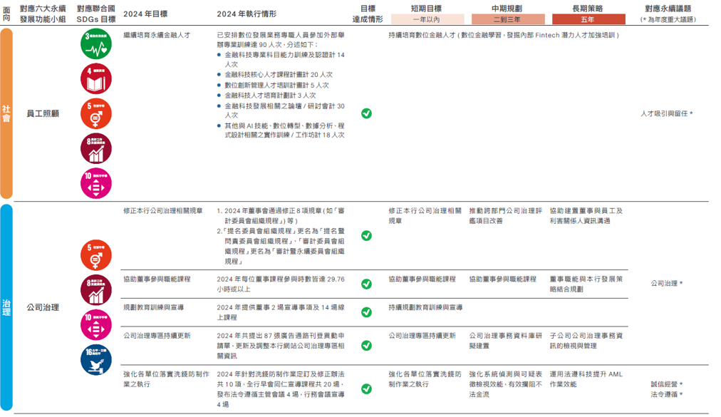Click checkmark for 公司治理專區持續更新 goal

pos(366,346)
